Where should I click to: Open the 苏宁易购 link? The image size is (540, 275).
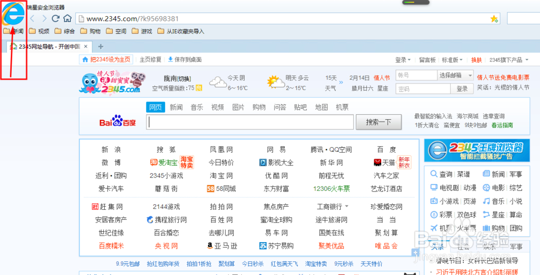click(x=276, y=246)
